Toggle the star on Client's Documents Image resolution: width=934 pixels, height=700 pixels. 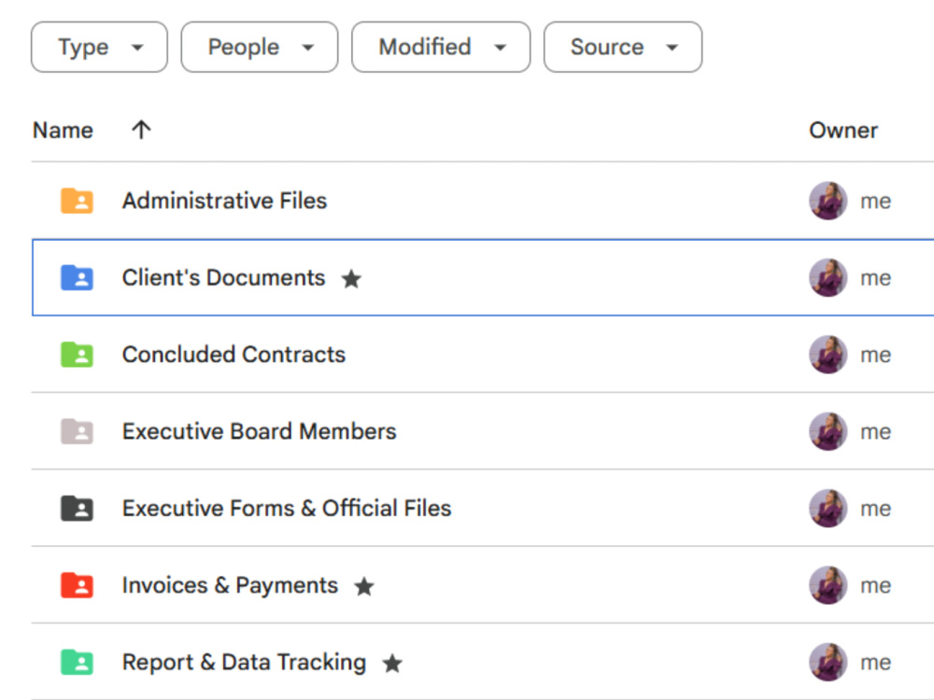pyautogui.click(x=351, y=278)
